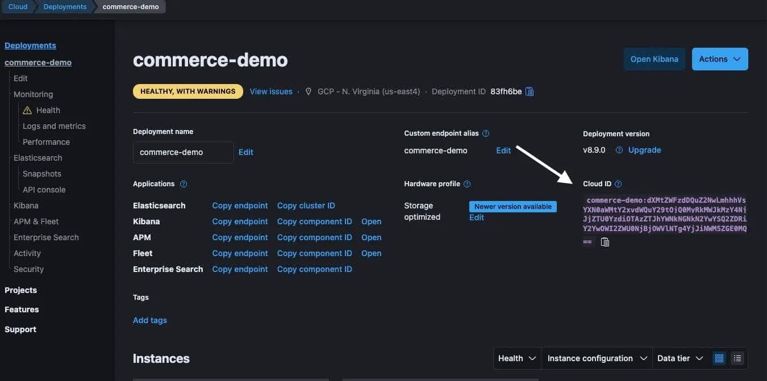The height and width of the screenshot is (381, 767).
Task: Open the Applications help icon
Action: [x=183, y=183]
